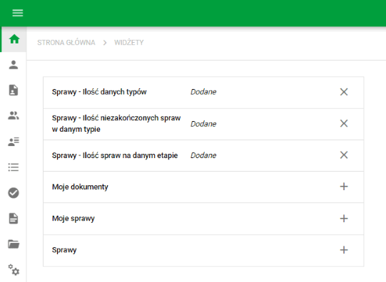Screen dimensions: 386x282
Task: Remove widget Ilość spraw na danym etapie
Action: click(x=344, y=155)
